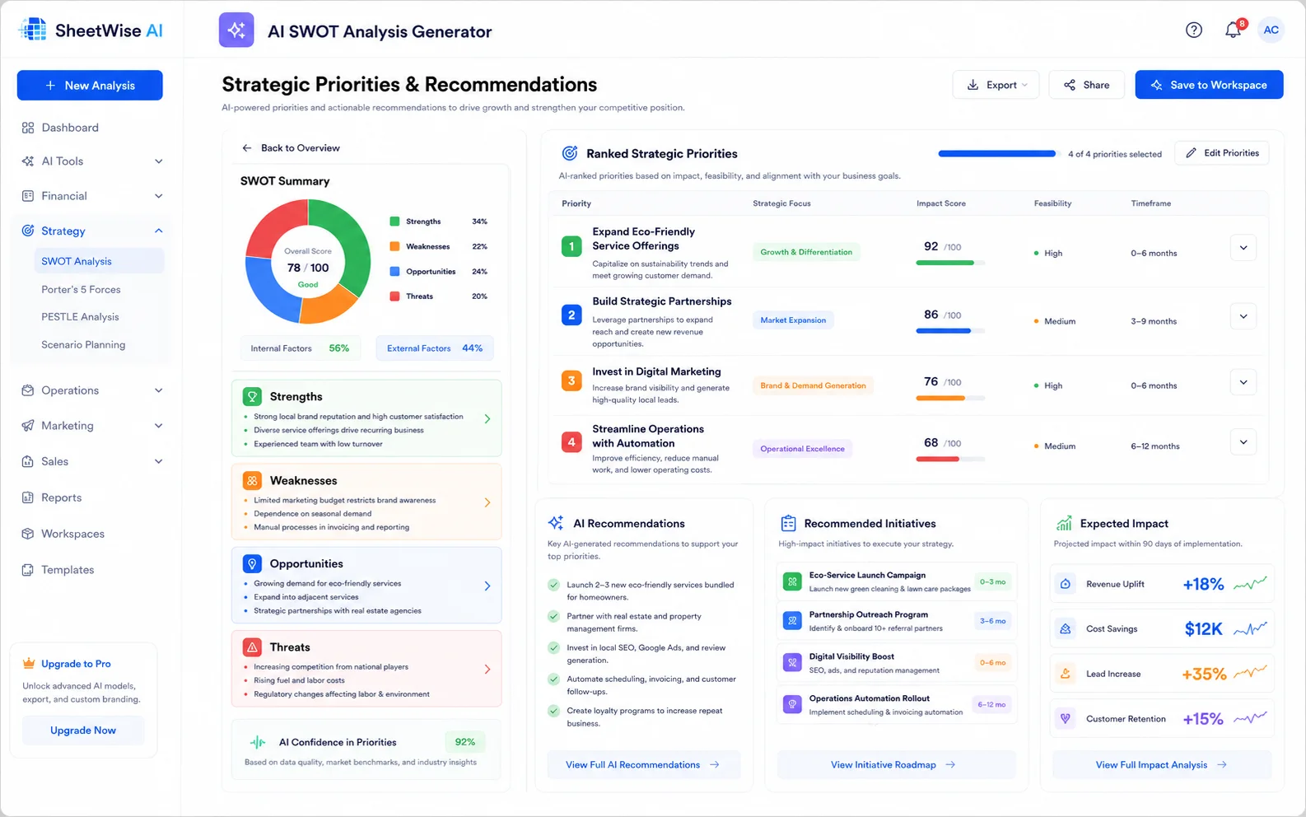Click the 92/100 impact score bar

pyautogui.click(x=950, y=263)
